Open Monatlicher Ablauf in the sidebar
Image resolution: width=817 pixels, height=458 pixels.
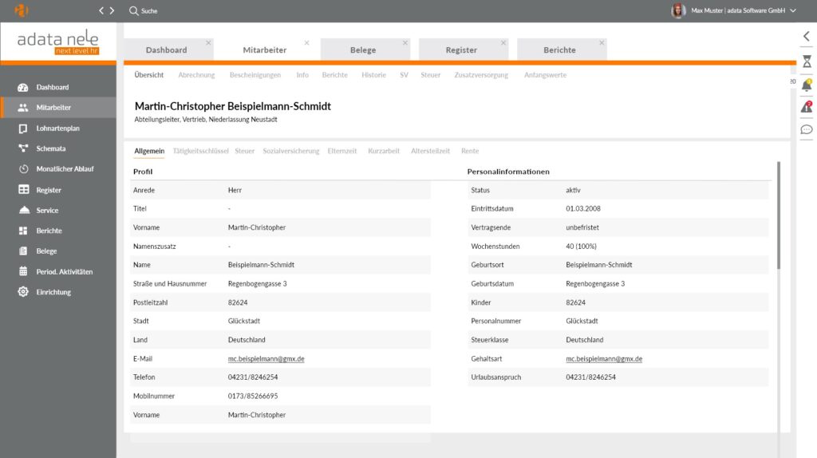(57, 169)
